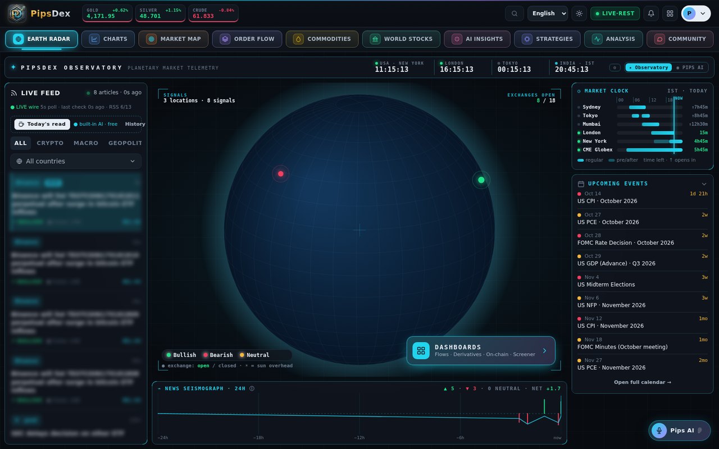Select the US Midterm Elections event

643,281
